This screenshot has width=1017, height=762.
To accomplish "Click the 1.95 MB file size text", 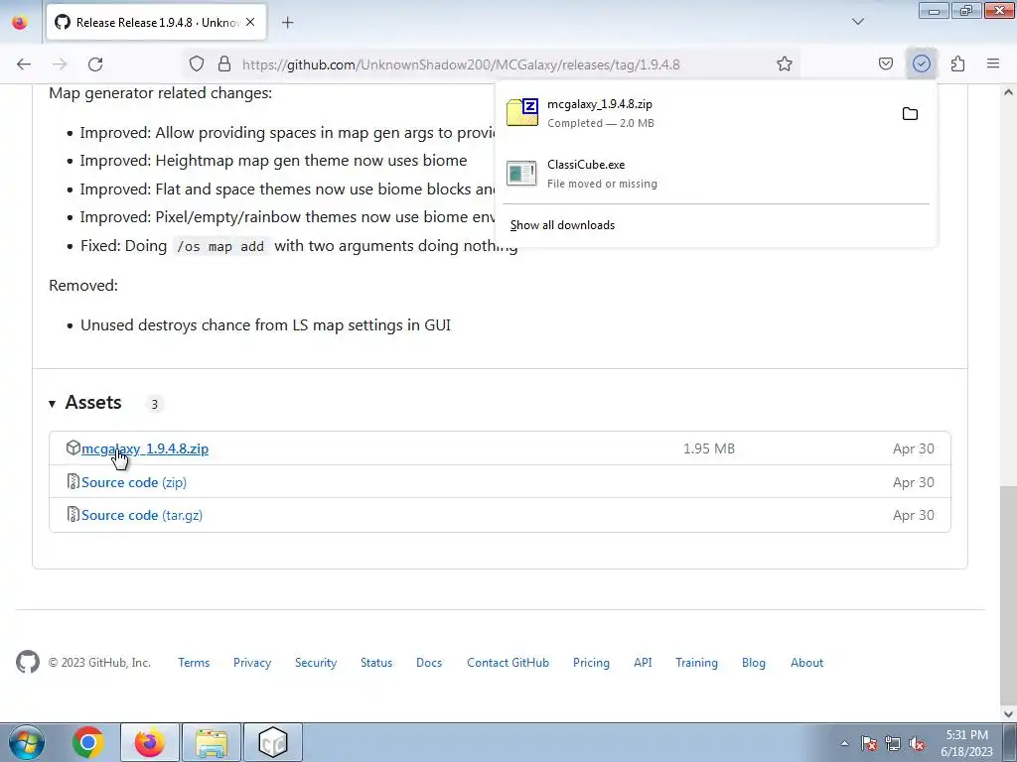I will coord(709,448).
